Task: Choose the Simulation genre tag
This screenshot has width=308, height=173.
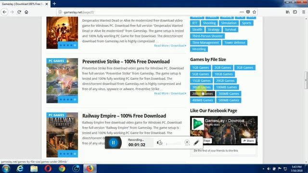Action: [229, 23]
